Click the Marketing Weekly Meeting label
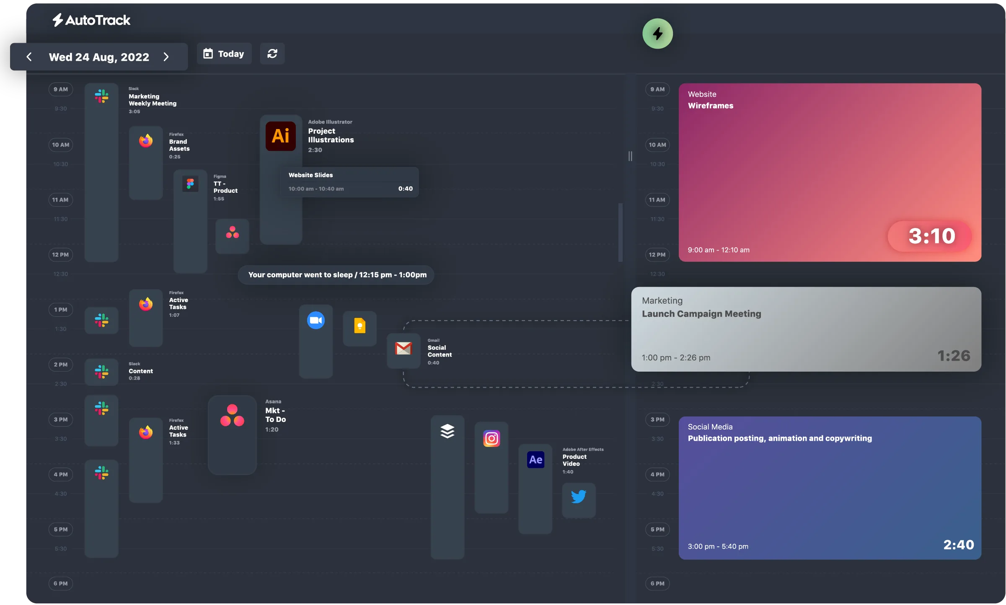 click(x=153, y=100)
